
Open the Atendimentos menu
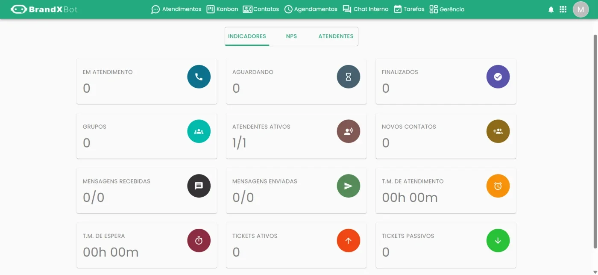176,9
